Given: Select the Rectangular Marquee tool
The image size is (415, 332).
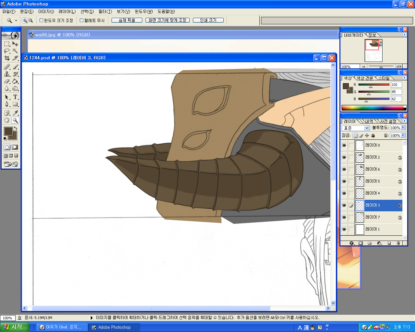Looking at the screenshot, I should pyautogui.click(x=7, y=44).
